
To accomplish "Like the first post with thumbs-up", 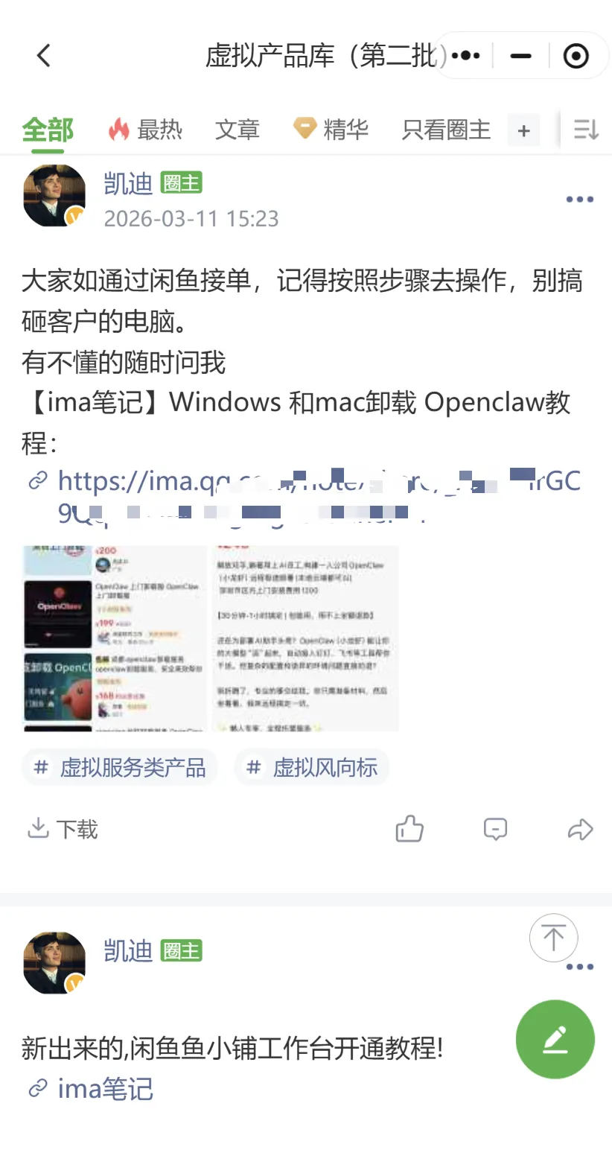I will [x=409, y=828].
